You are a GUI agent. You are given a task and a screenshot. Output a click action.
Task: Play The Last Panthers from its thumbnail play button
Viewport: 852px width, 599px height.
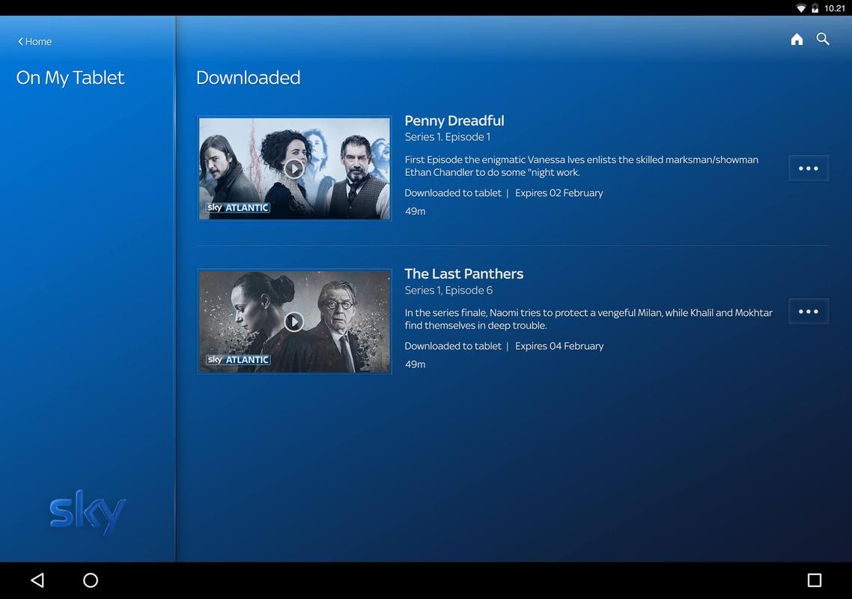294,322
